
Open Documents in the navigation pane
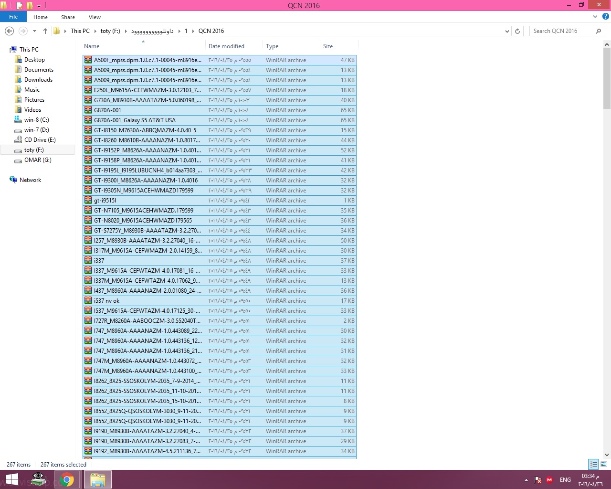coord(39,70)
